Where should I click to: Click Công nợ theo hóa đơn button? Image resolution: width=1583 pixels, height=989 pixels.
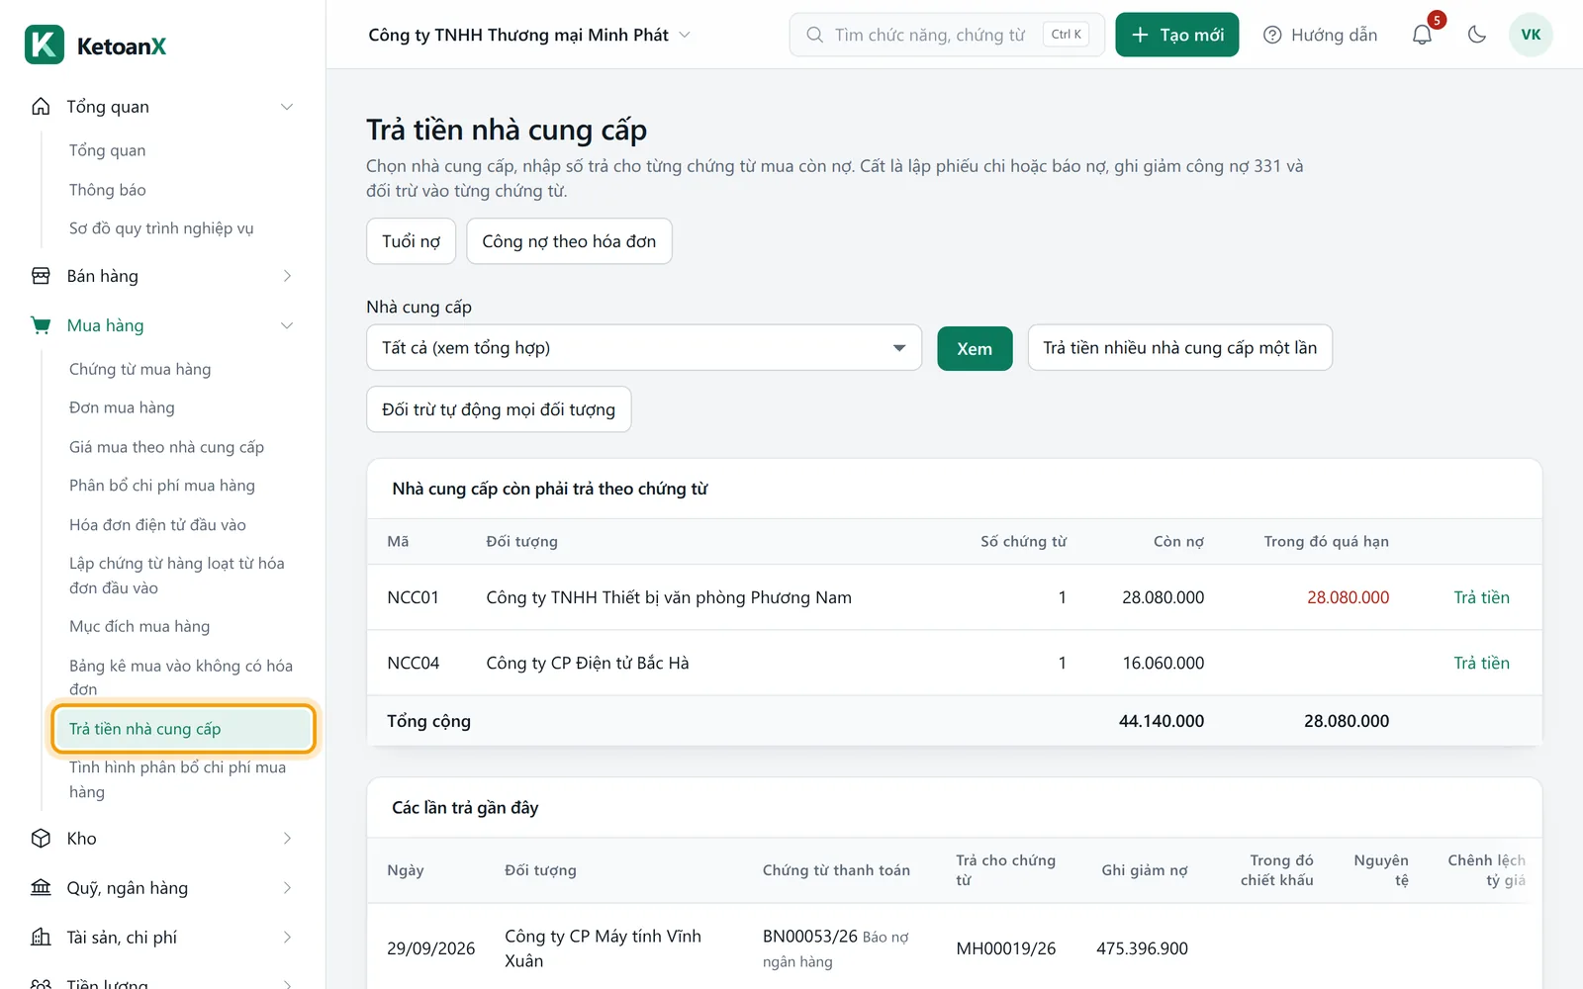569,241
